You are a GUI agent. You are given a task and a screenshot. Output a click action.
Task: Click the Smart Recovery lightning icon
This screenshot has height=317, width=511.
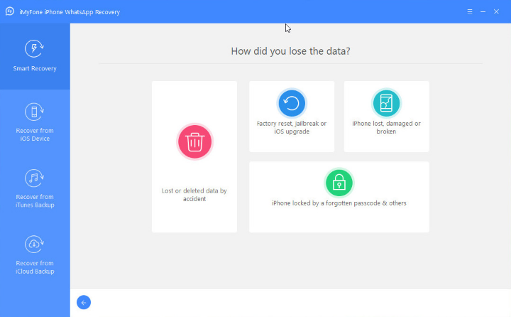pyautogui.click(x=35, y=48)
